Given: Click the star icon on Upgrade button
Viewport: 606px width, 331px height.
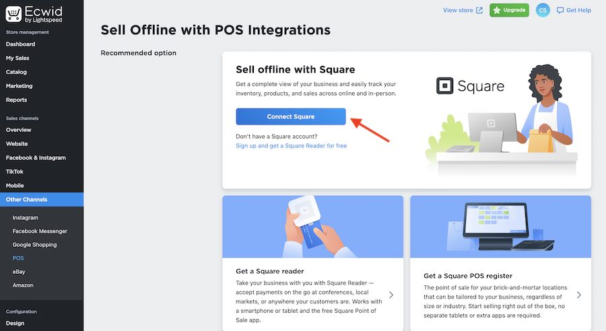Looking at the screenshot, I should point(497,10).
